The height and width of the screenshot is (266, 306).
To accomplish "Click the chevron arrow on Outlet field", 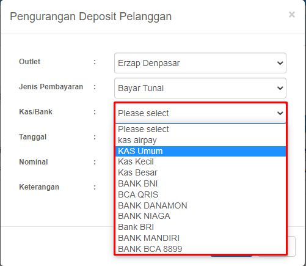I will (280, 63).
